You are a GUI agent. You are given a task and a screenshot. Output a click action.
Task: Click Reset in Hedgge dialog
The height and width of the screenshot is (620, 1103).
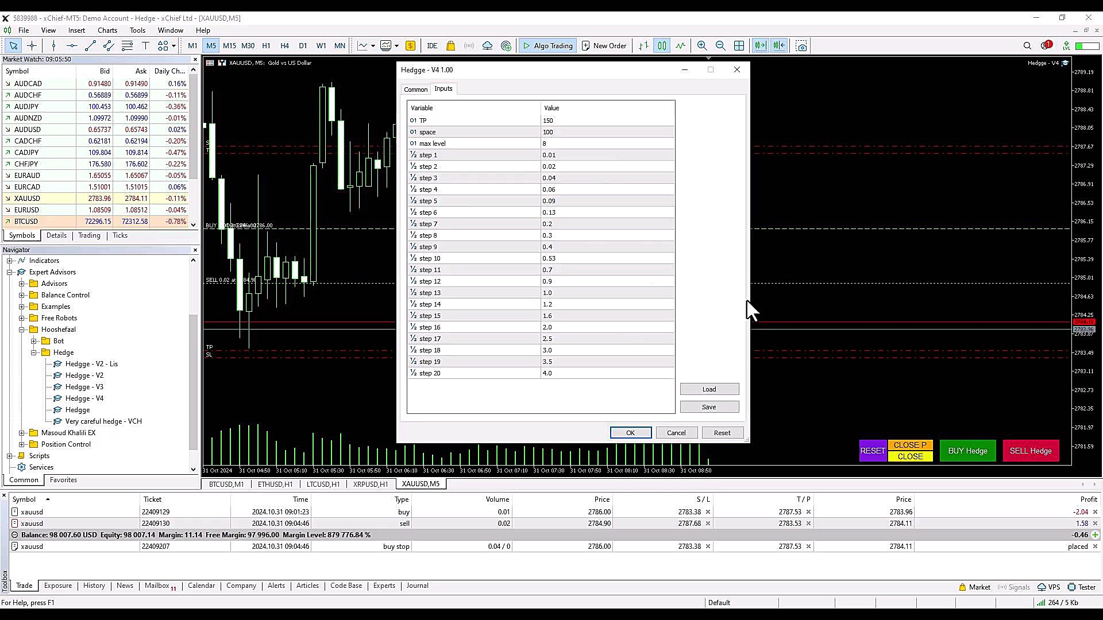722,433
